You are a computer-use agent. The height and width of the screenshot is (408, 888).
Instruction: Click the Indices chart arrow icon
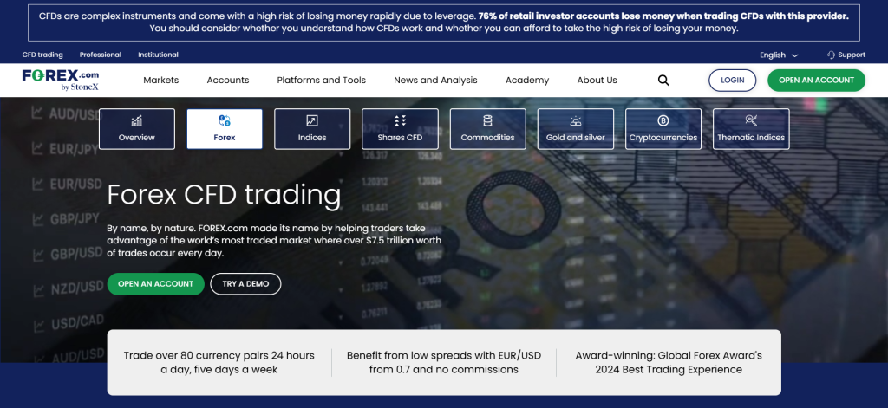(312, 120)
